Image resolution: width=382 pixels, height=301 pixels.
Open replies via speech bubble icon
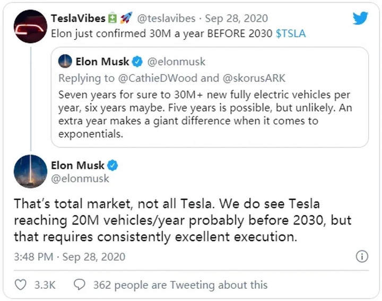pyautogui.click(x=80, y=285)
